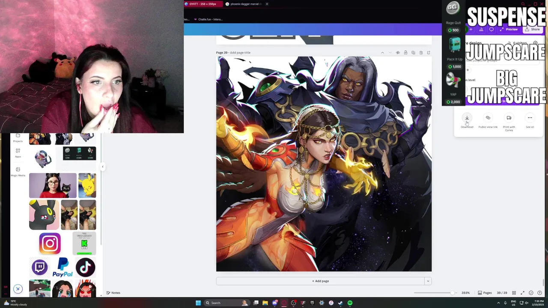The height and width of the screenshot is (308, 548).
Task: Select the Pikachu image thumbnail
Action: click(x=87, y=186)
